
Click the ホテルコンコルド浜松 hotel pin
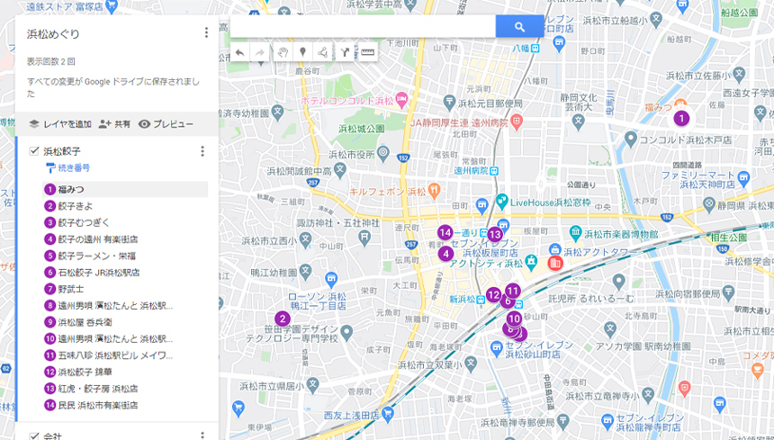pyautogui.click(x=401, y=100)
